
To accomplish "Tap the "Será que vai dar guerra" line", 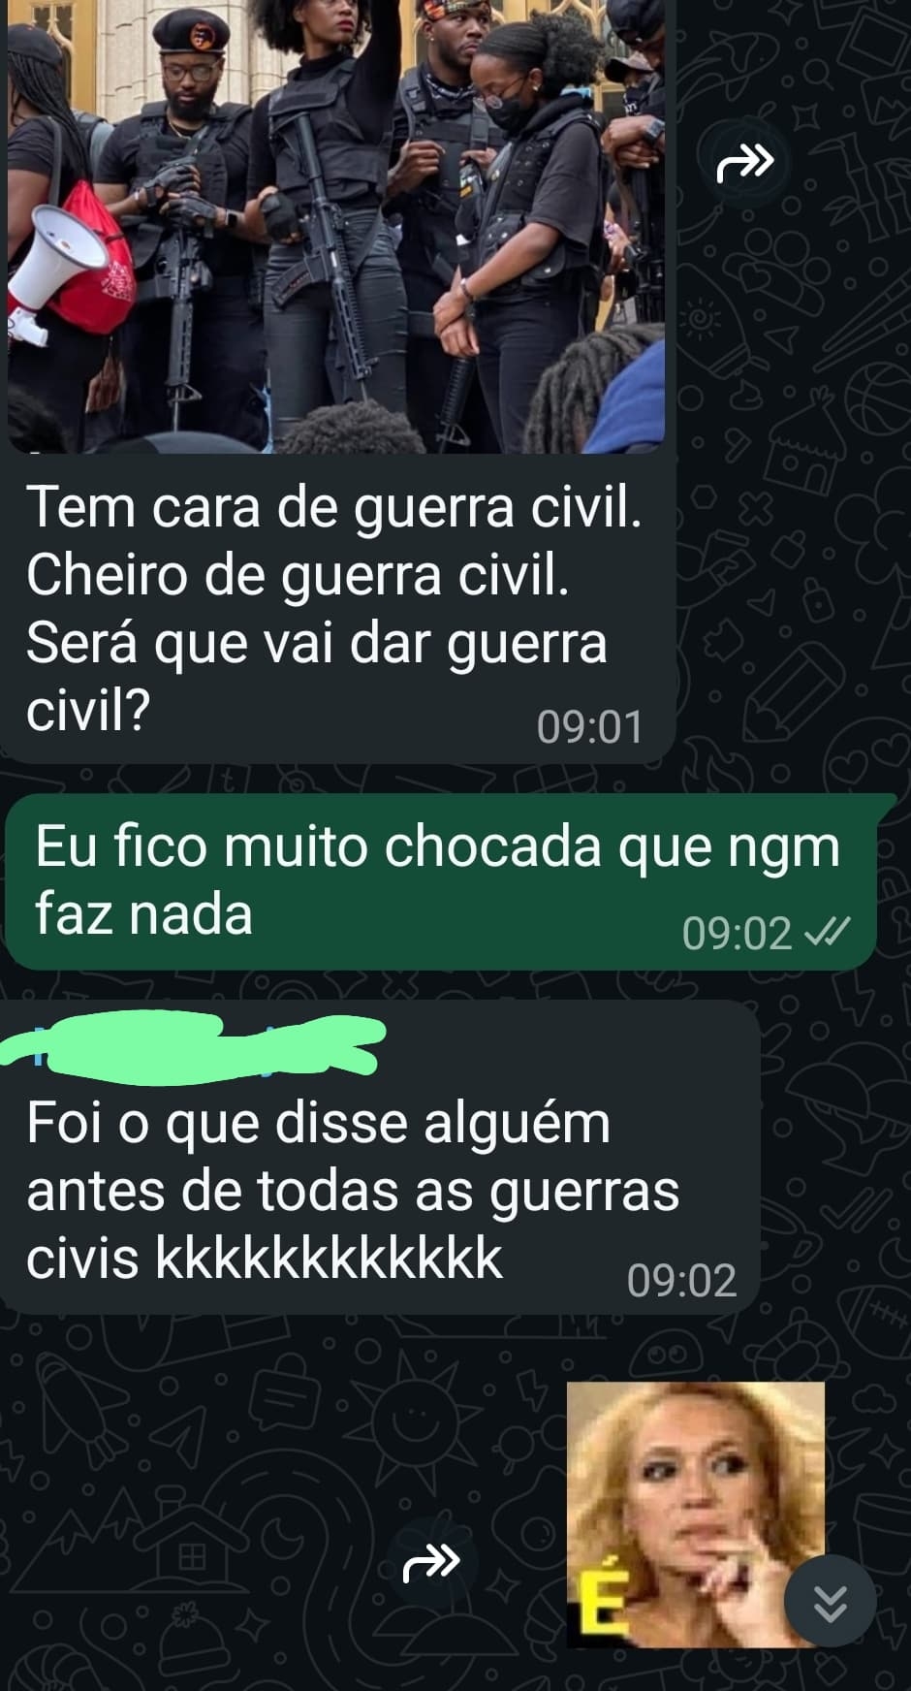I will [317, 643].
